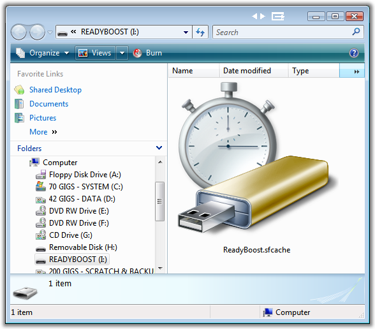Screen dimensions: 375x329
Task: Select DVD RW Drive (E:) in tree
Action: pyautogui.click(x=78, y=211)
